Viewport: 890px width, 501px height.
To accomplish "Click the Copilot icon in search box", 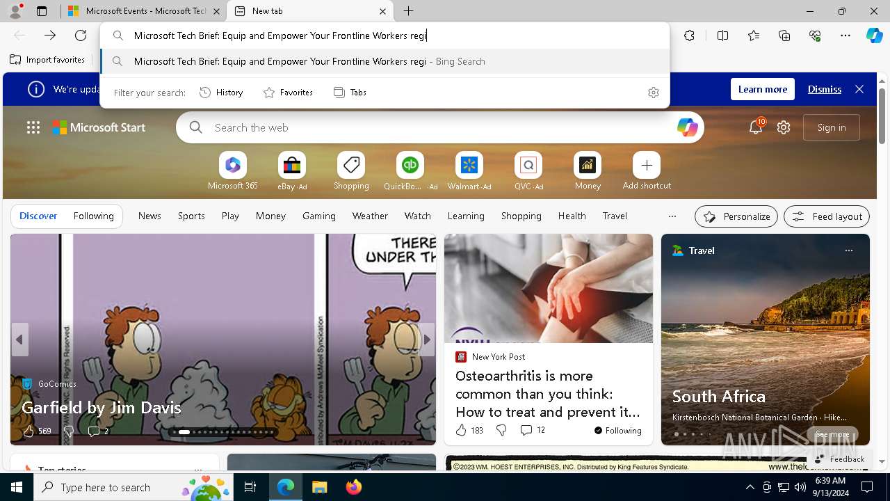I will (x=687, y=127).
